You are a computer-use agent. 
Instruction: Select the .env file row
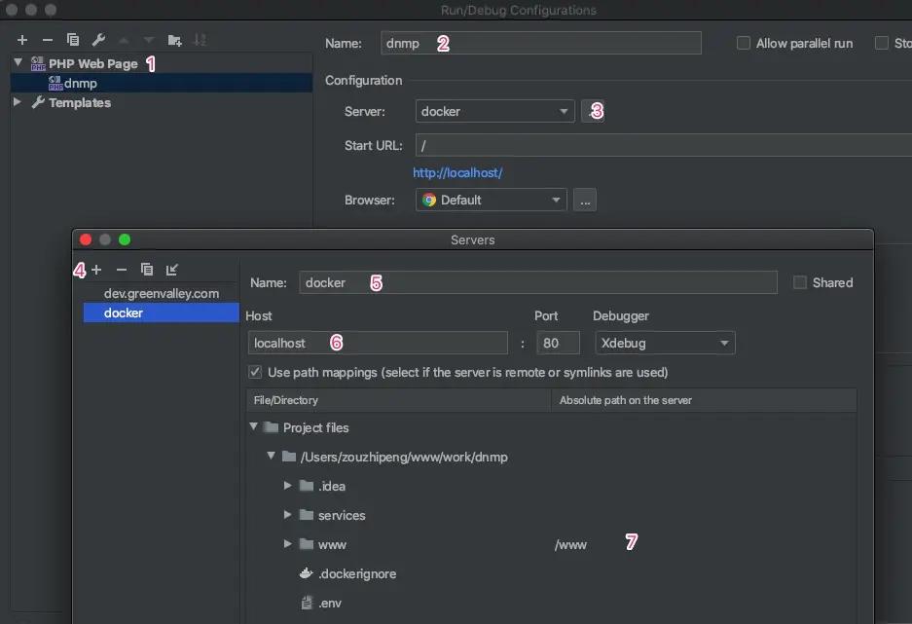coord(551,603)
